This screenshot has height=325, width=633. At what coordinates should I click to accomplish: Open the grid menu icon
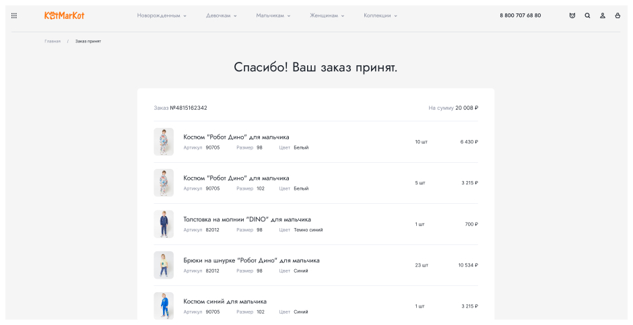(x=14, y=15)
